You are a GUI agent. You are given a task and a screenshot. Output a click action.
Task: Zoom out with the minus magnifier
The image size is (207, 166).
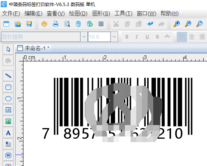[x=188, y=24]
